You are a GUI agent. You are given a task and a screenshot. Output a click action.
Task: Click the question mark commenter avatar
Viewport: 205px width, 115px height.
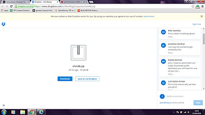pyautogui.click(x=162, y=96)
